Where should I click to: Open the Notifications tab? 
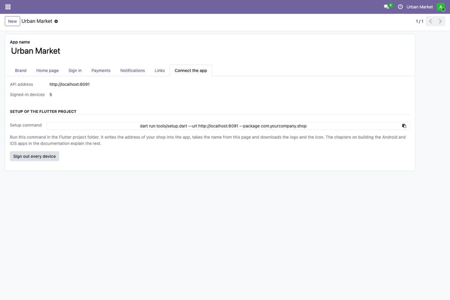(133, 70)
